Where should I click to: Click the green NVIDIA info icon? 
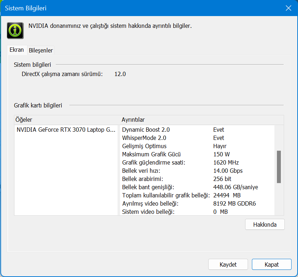click(15, 31)
